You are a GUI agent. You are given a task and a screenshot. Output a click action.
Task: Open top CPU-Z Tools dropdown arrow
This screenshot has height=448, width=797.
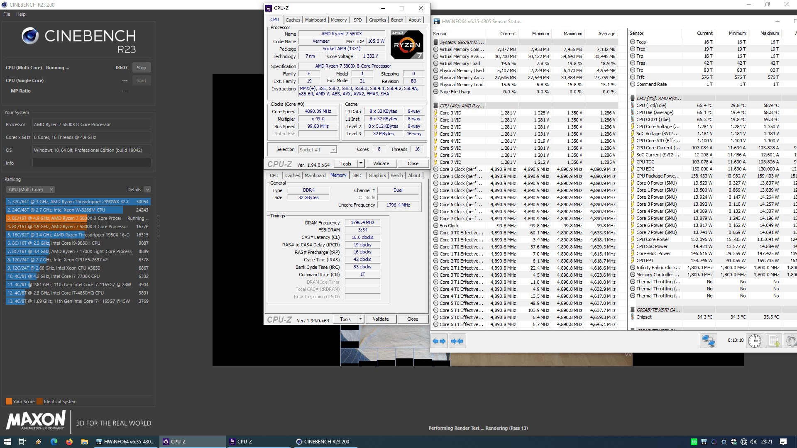click(x=361, y=163)
